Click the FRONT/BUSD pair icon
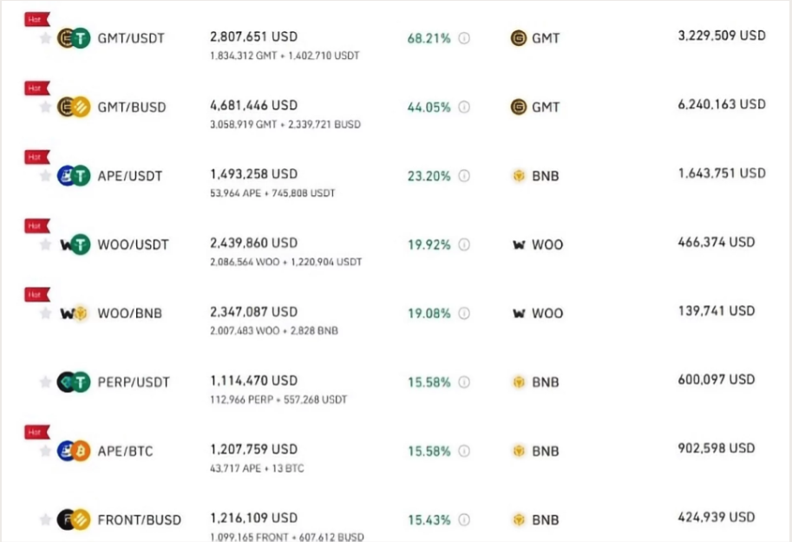 [75, 519]
